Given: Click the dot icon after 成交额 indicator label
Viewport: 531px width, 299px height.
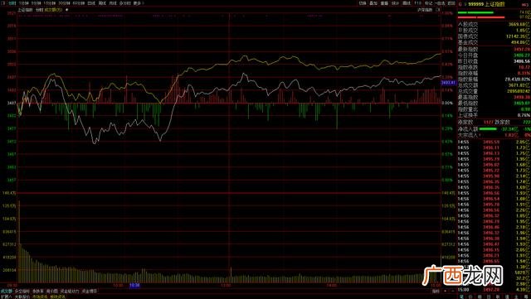Looking at the screenshot, I should tap(66, 10).
